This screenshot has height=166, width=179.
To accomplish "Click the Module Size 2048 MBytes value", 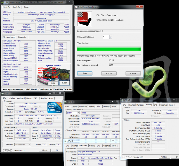I will click(91, 116).
